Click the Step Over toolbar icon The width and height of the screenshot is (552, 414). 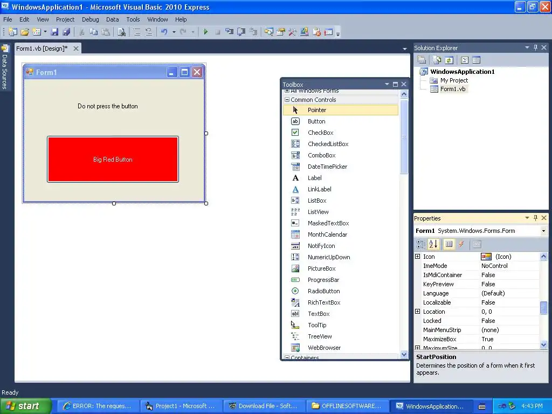pyautogui.click(x=241, y=32)
